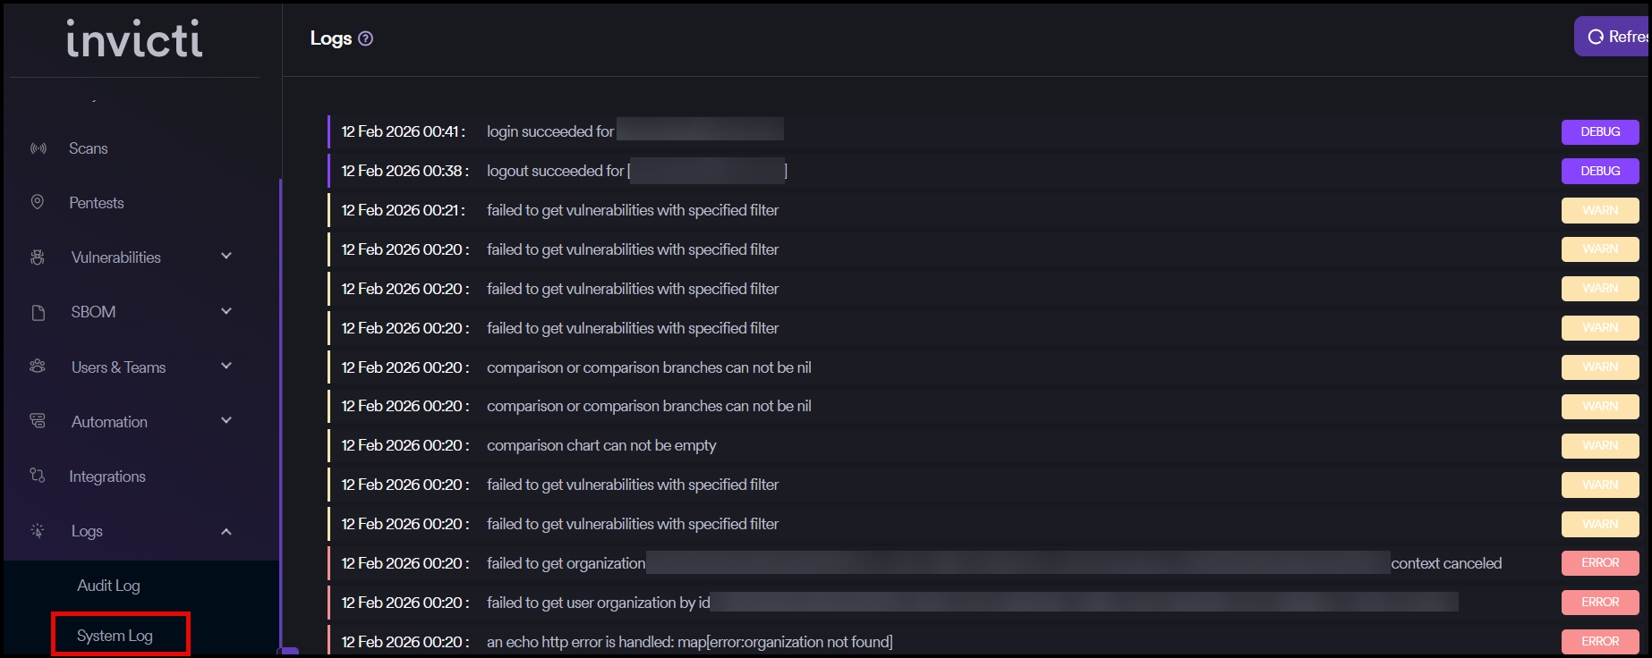Expand the Vulnerabilities menu chevron
Viewport: 1652px width, 658px height.
[226, 257]
